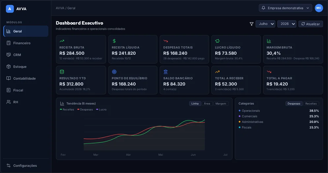Toggle Receitas legend series
Viewport: 328px width, 173px height.
click(67, 109)
